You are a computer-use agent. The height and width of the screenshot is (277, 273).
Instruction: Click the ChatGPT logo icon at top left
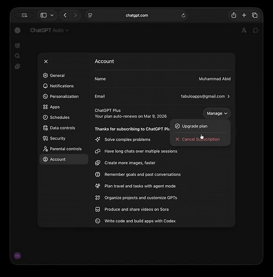point(18,30)
